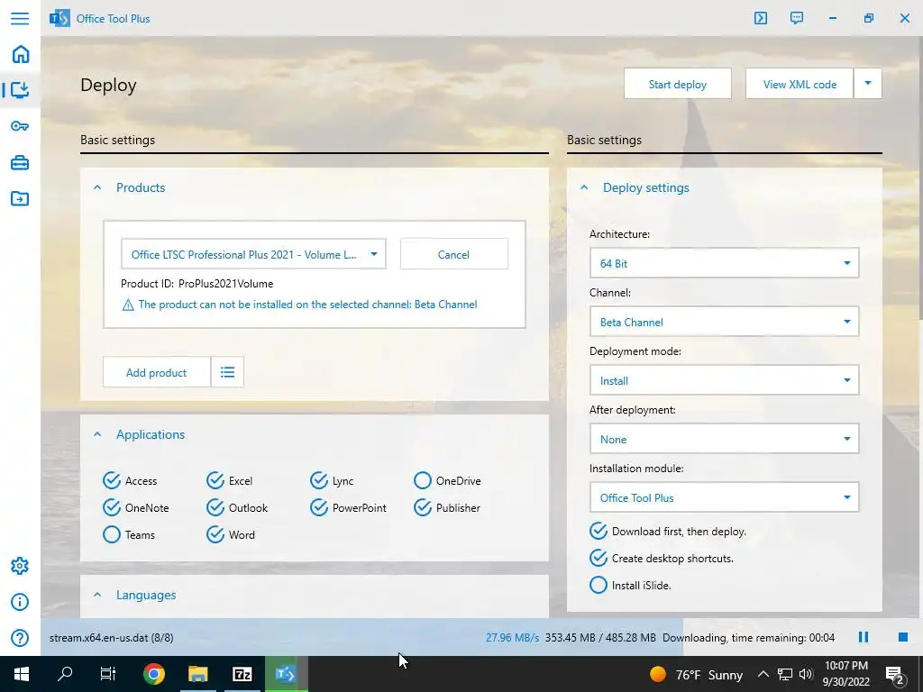Open the Toolbox sidebar icon

[20, 162]
